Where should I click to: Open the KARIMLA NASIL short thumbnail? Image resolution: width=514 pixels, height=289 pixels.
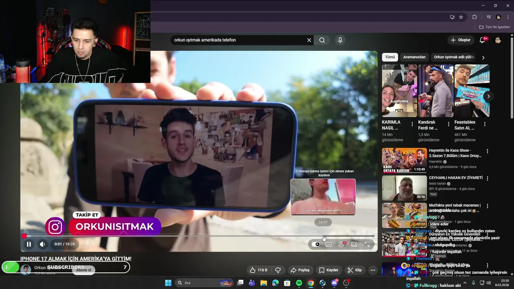coord(400,91)
